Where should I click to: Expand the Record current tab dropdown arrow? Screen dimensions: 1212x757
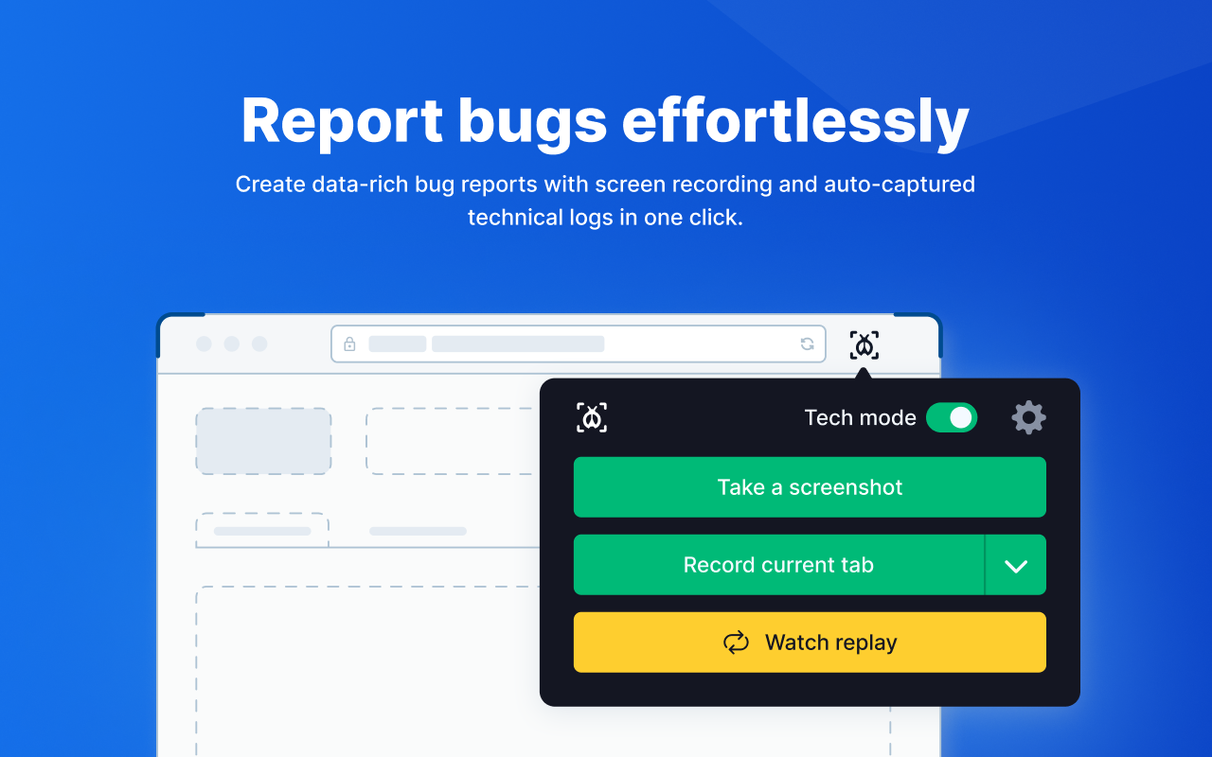1016,565
